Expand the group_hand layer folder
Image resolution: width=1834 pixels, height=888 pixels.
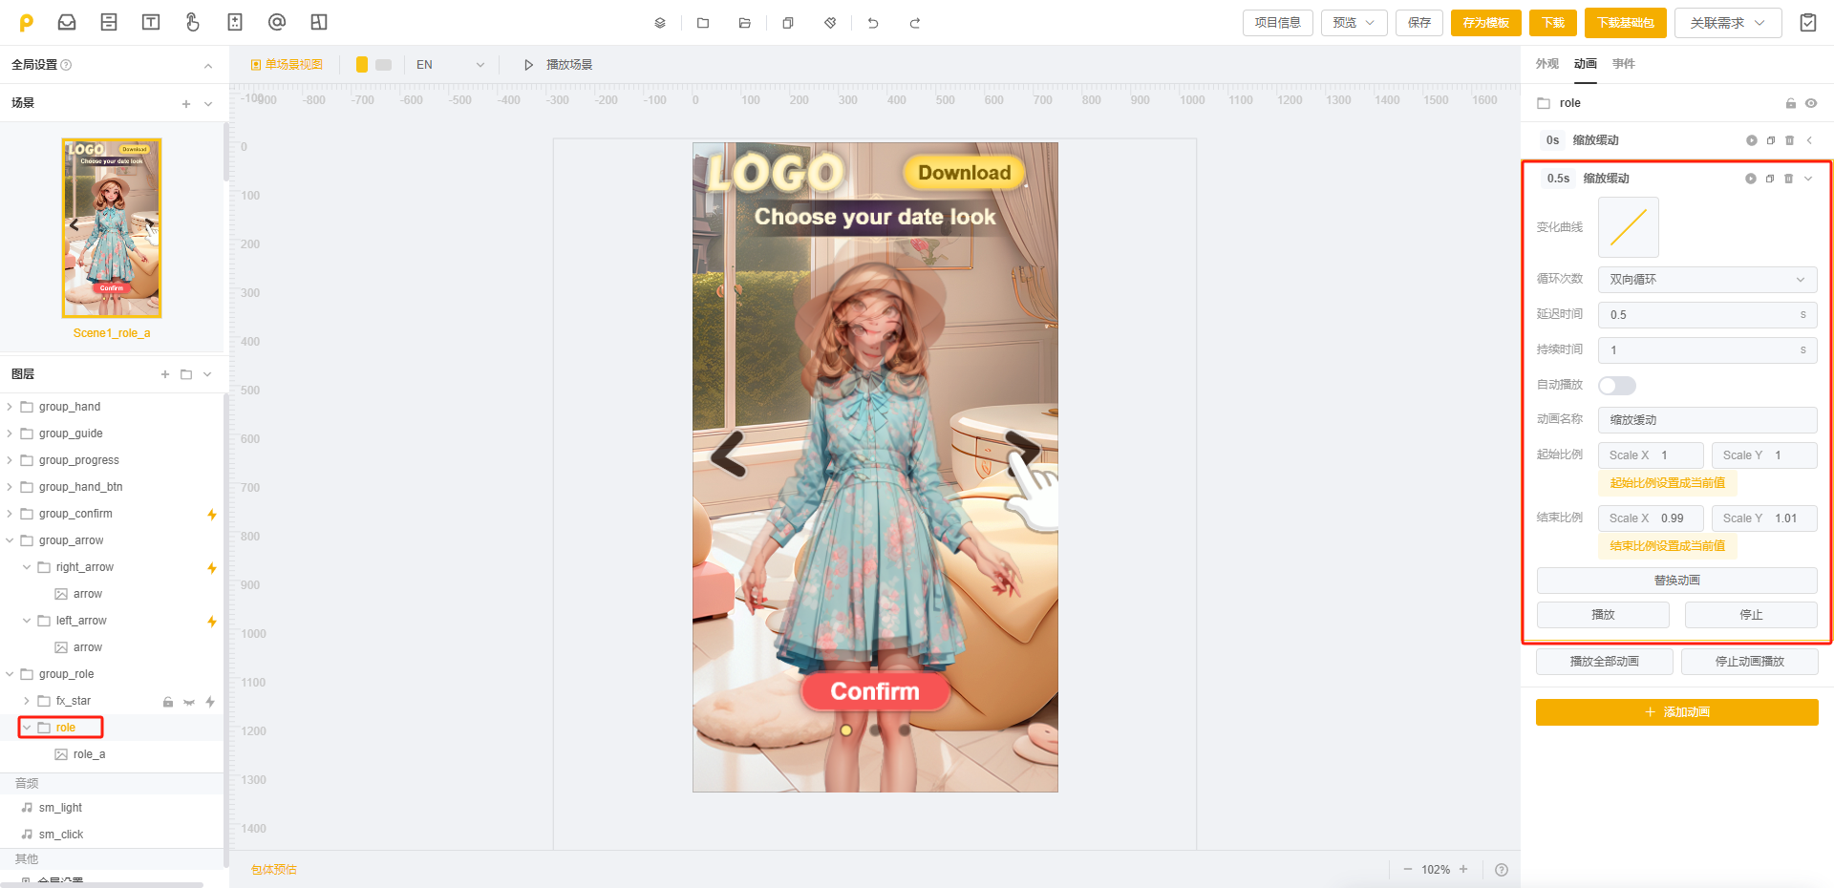coord(10,407)
